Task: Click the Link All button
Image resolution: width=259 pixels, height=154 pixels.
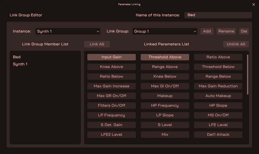Action: point(97,44)
